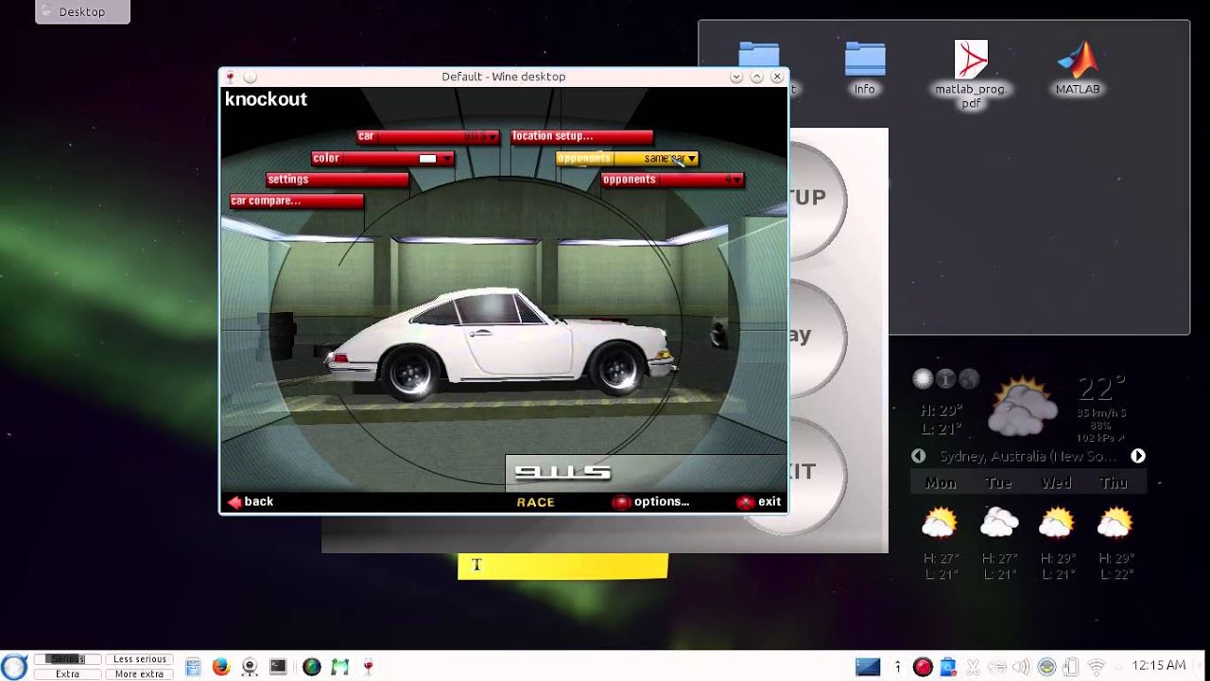The height and width of the screenshot is (681, 1210).
Task: Click the green globe taskbar icon
Action: pos(311,667)
